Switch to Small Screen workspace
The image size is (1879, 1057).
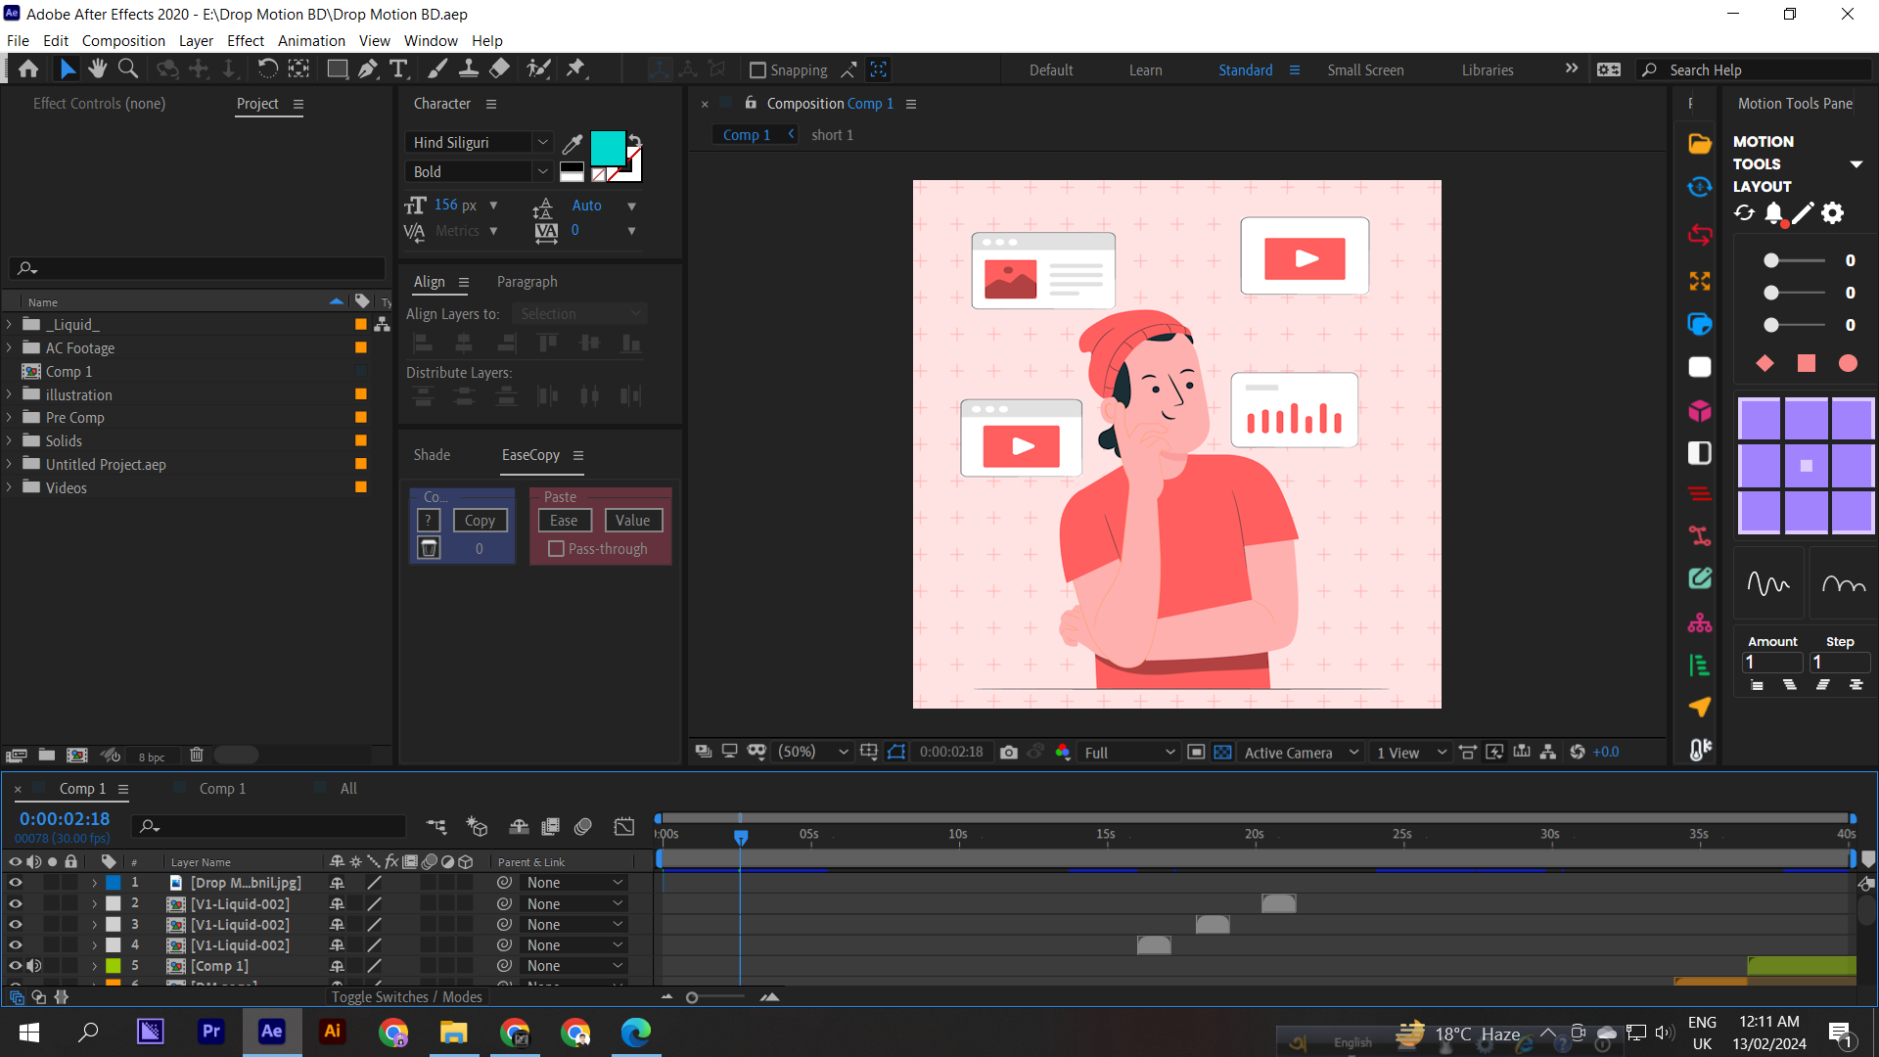[1365, 70]
